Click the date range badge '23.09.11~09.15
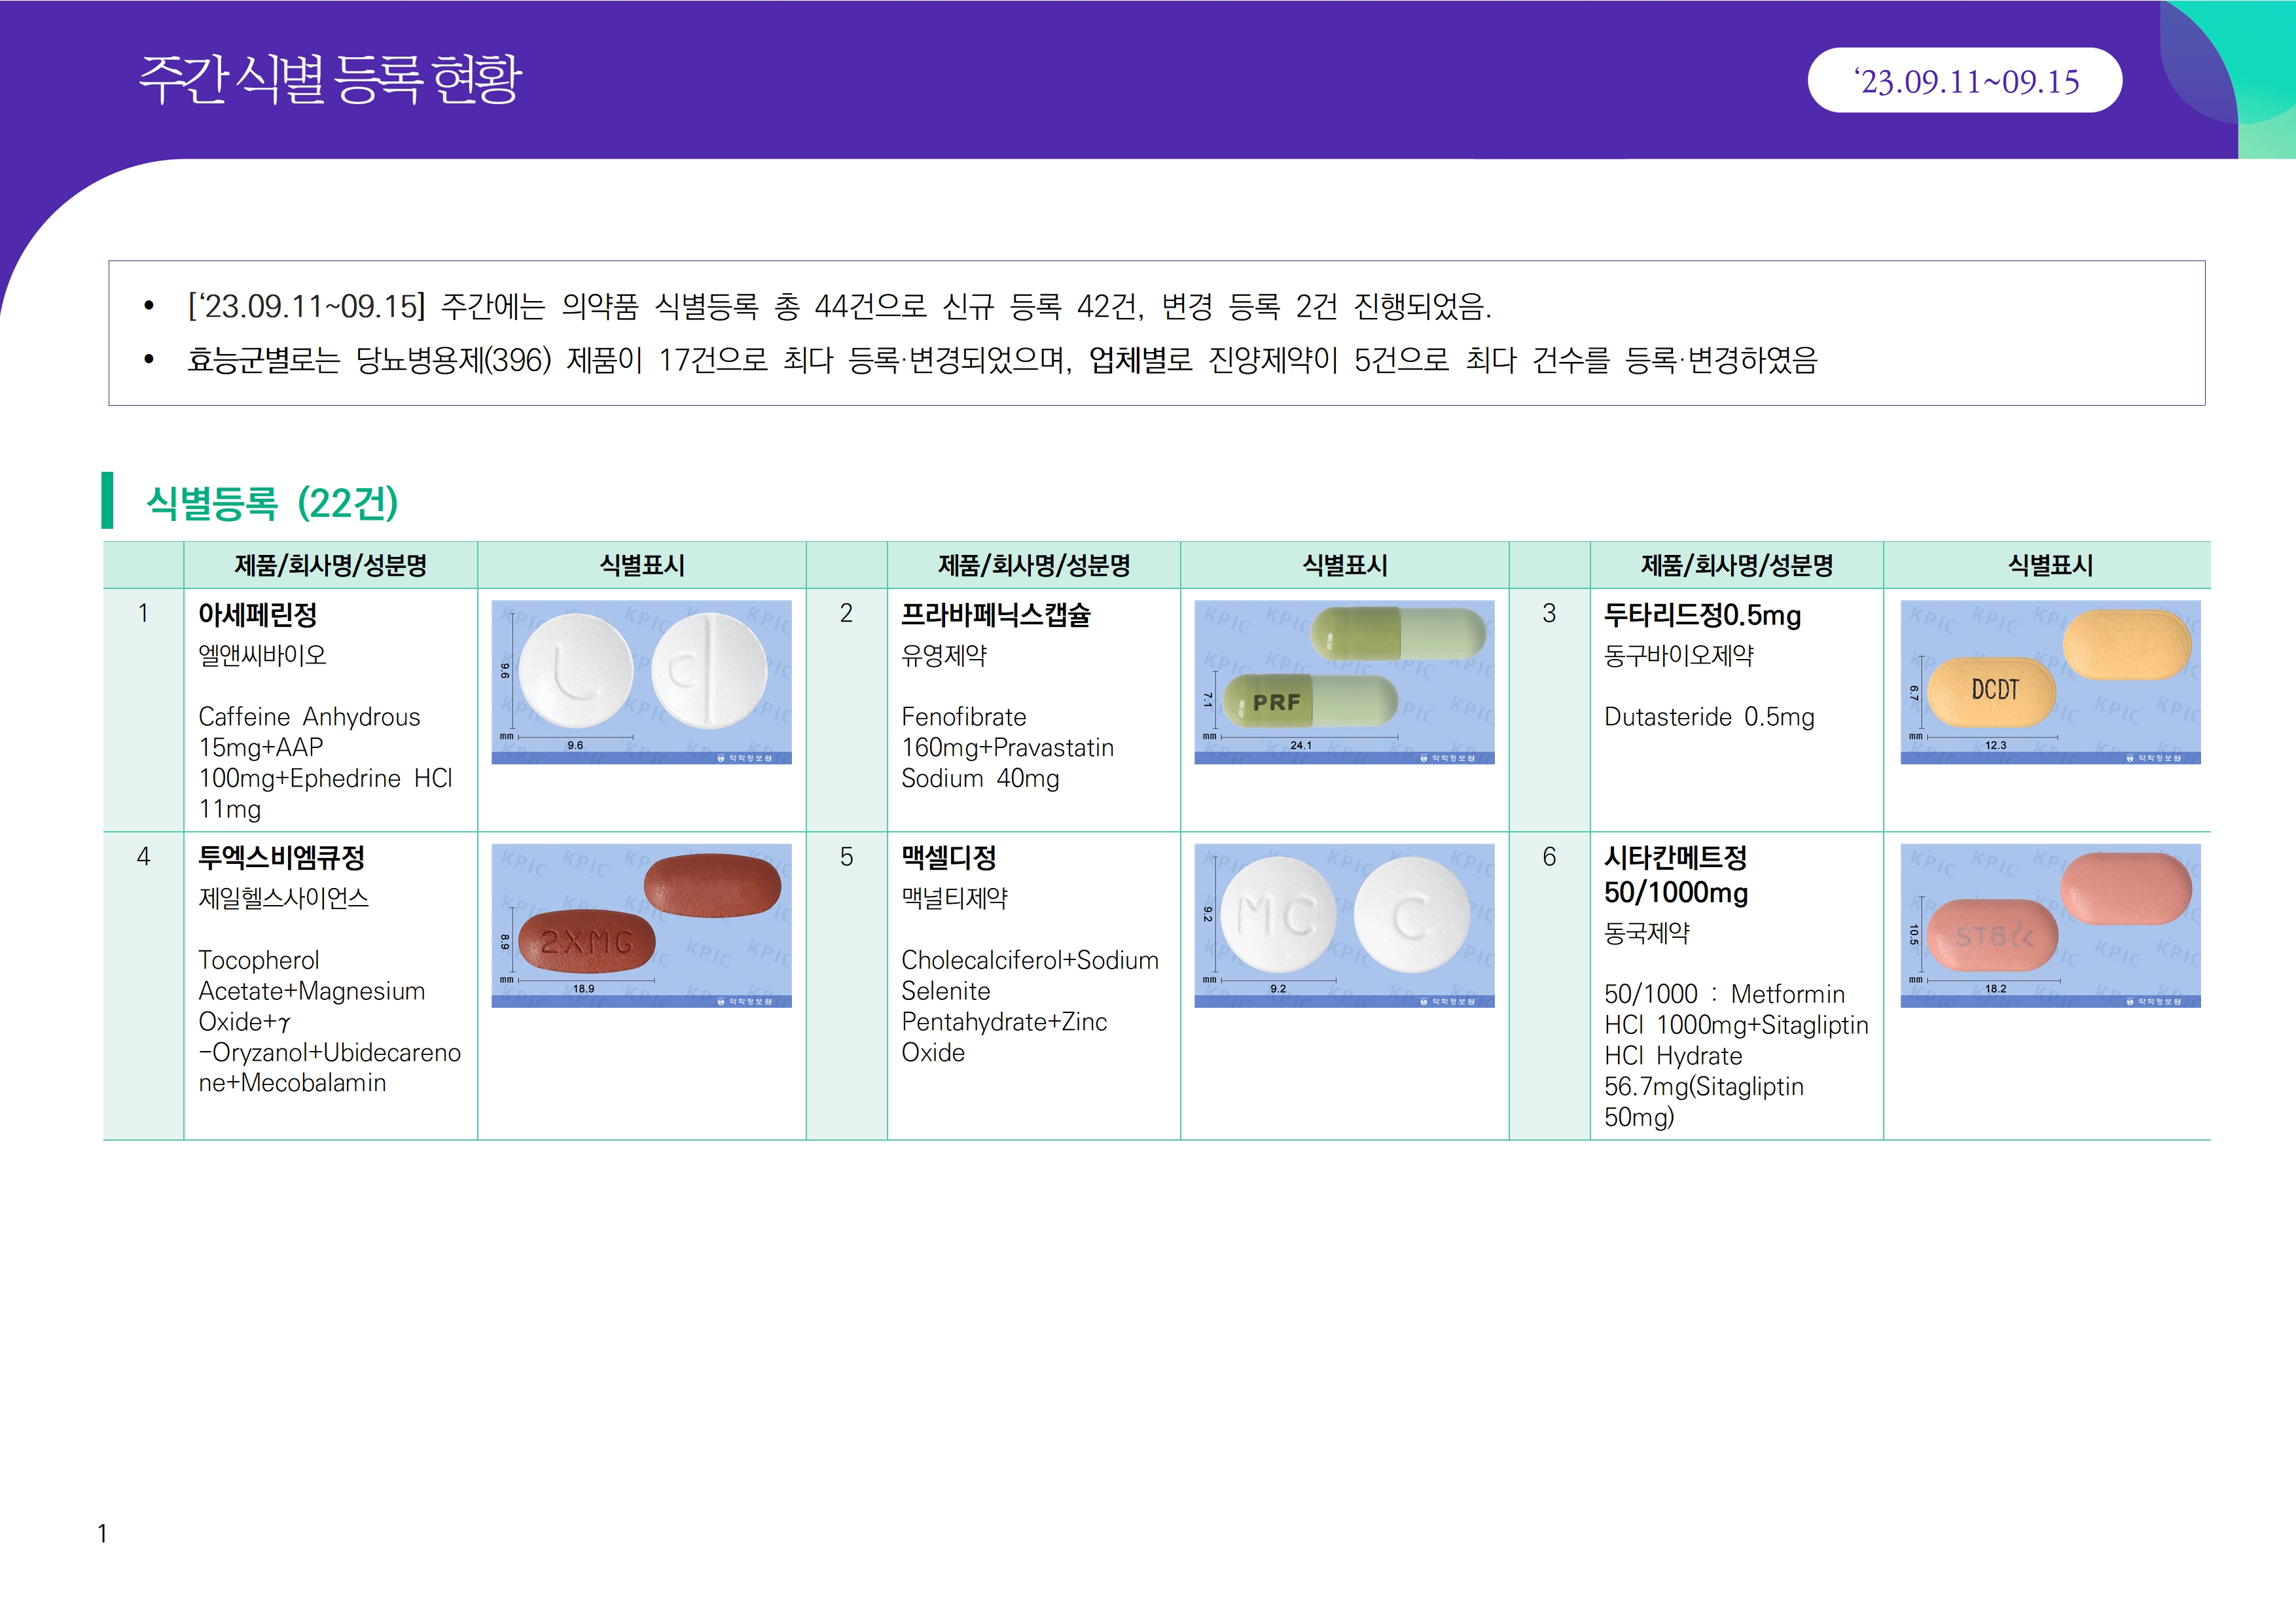This screenshot has height=1623, width=2296. (1964, 81)
